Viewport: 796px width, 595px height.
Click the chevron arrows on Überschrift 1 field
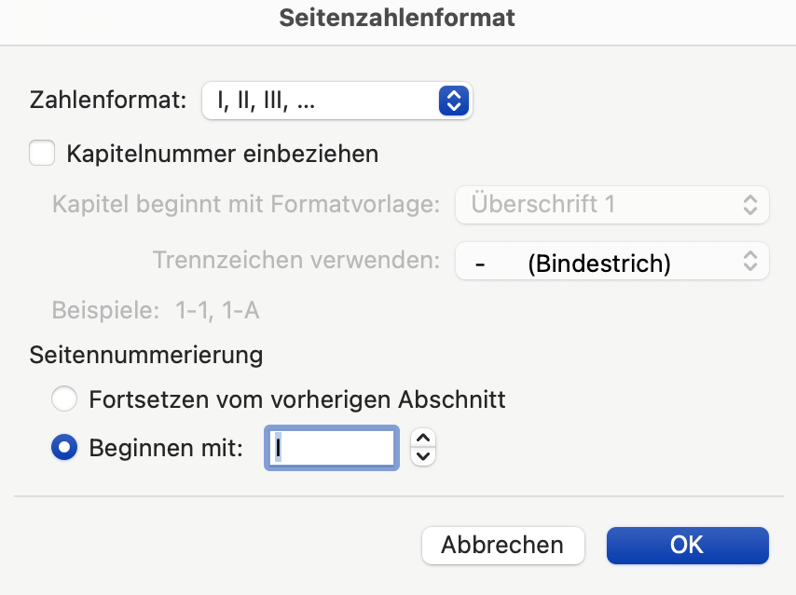750,205
